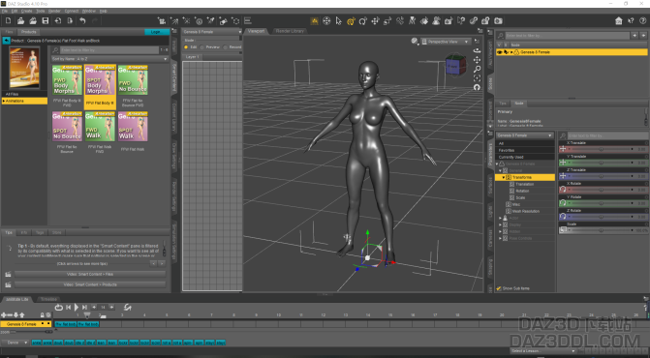Select the Edit mode radio button
The image size is (650, 358).
(186, 47)
